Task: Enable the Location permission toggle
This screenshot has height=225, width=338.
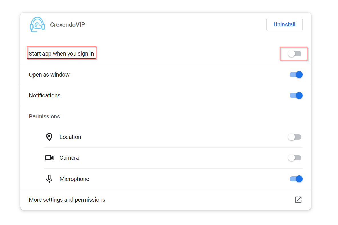Action: (295, 137)
